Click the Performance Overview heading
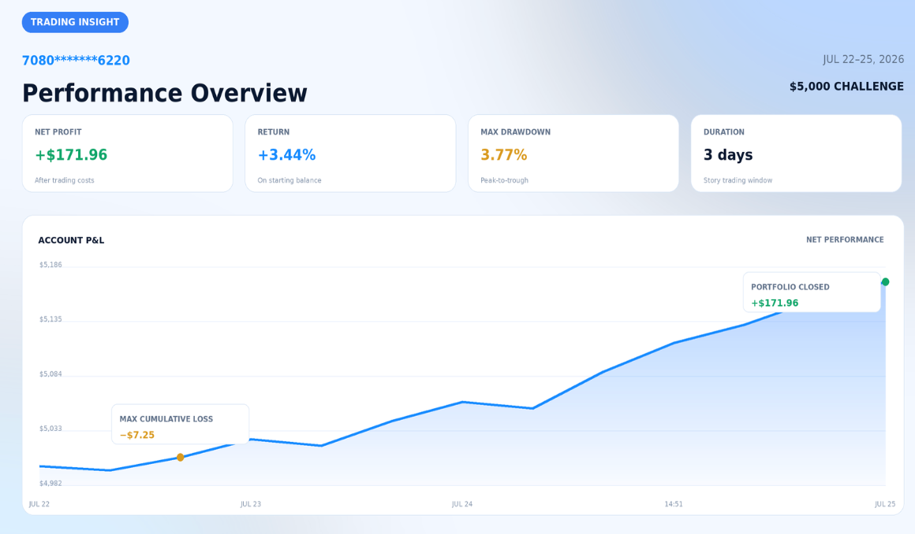 165,93
